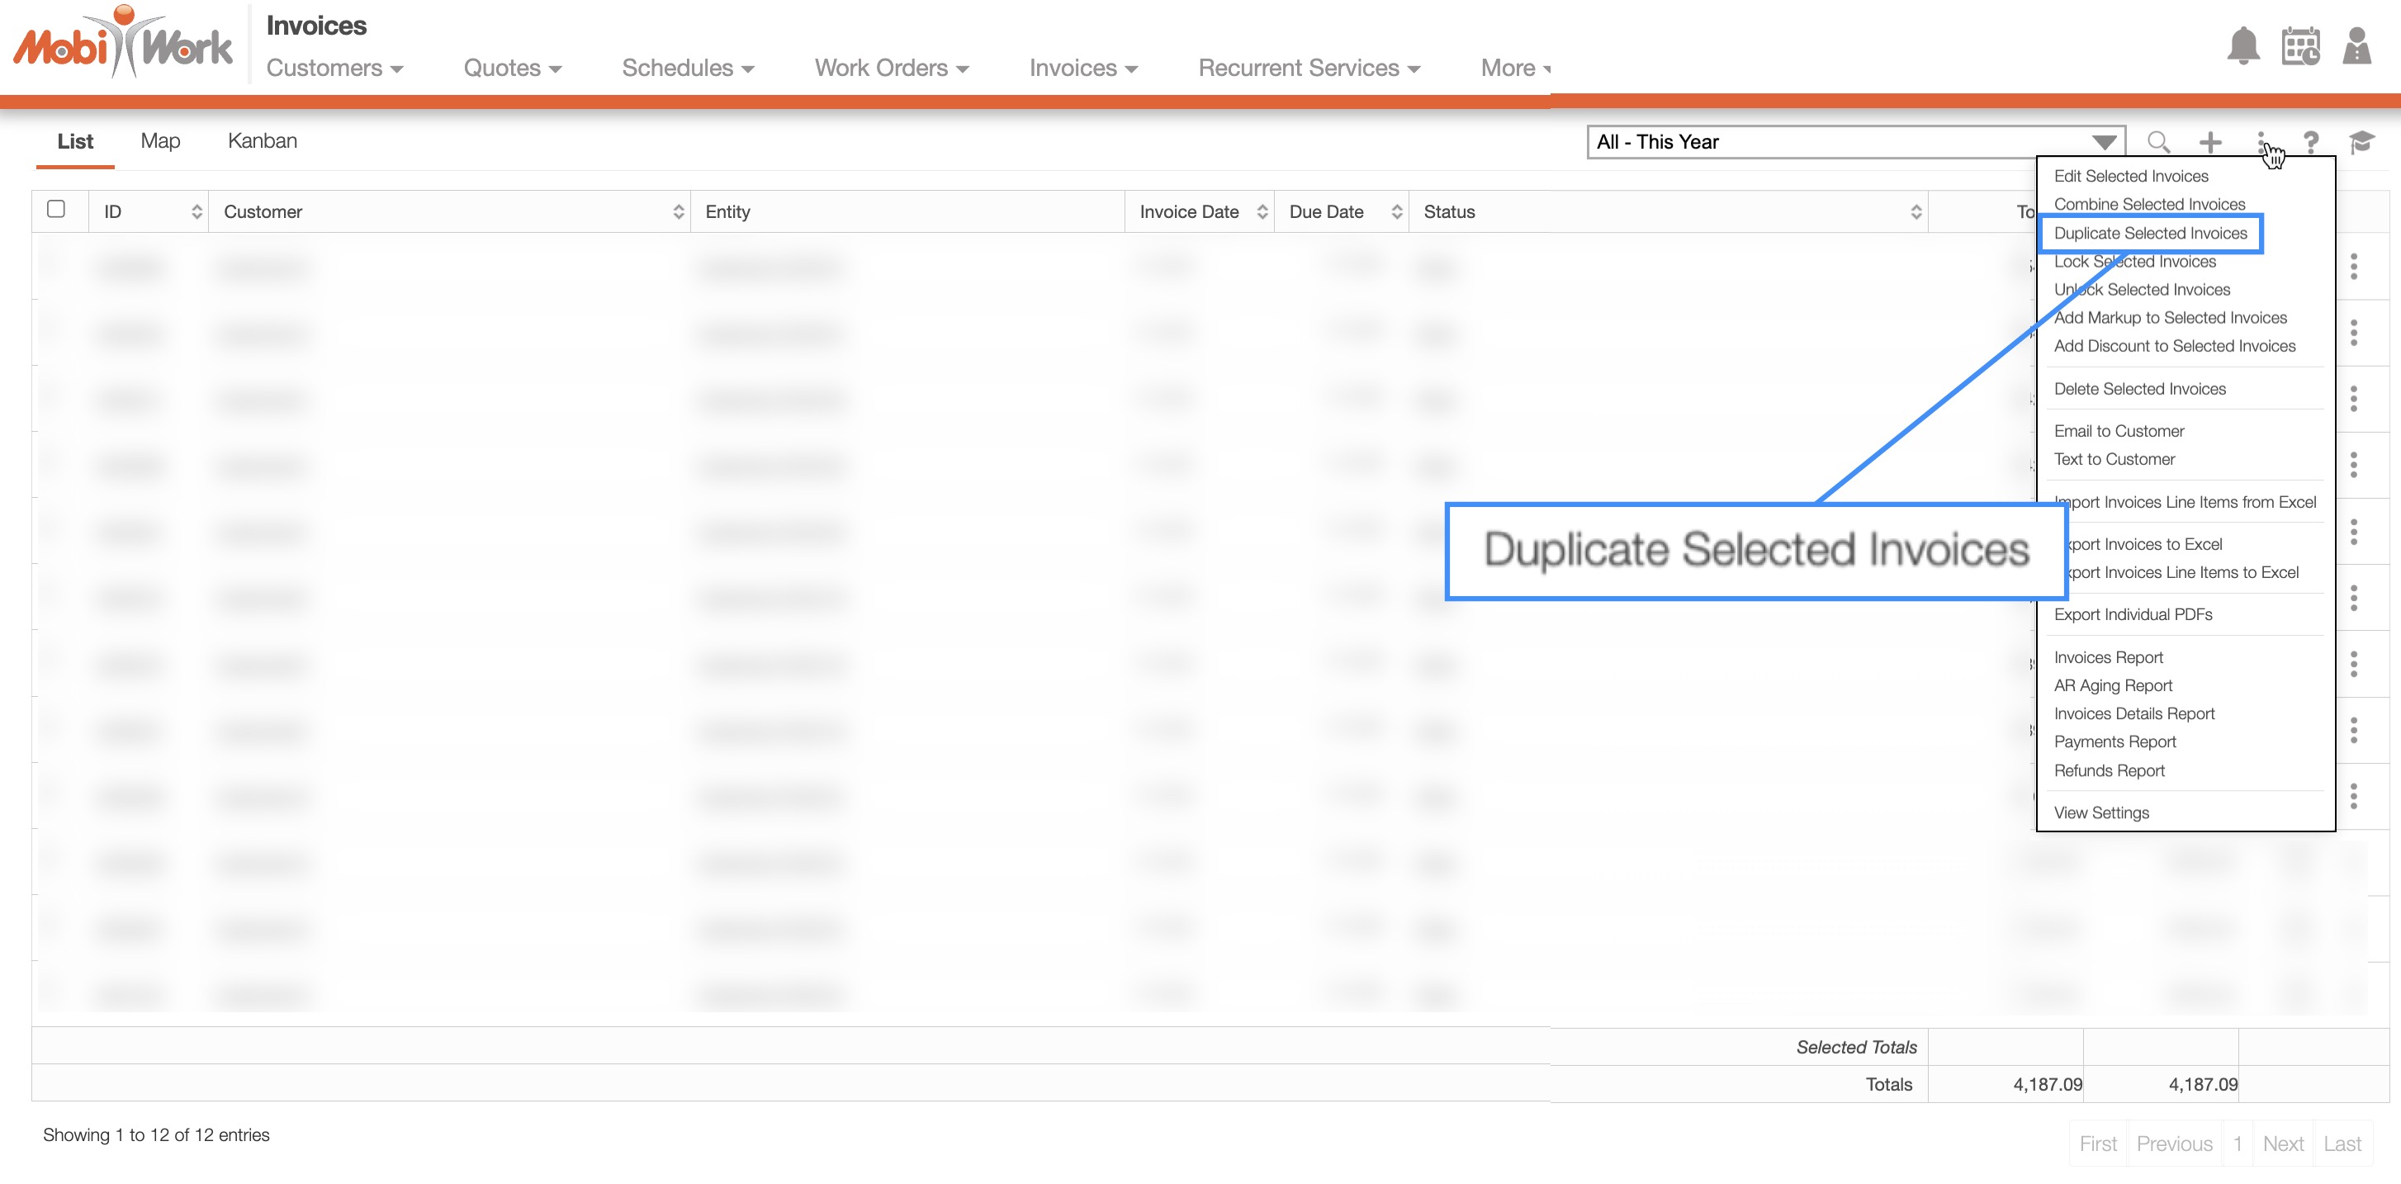Click the MobiWork logo
The image size is (2401, 1184).
pos(123,43)
